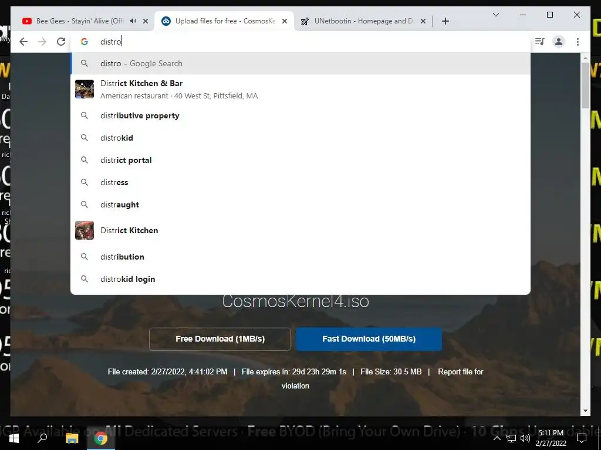Switch to the Bee Gees Stayin' Alive tab
Screen dimensions: 601x450
coord(80,21)
